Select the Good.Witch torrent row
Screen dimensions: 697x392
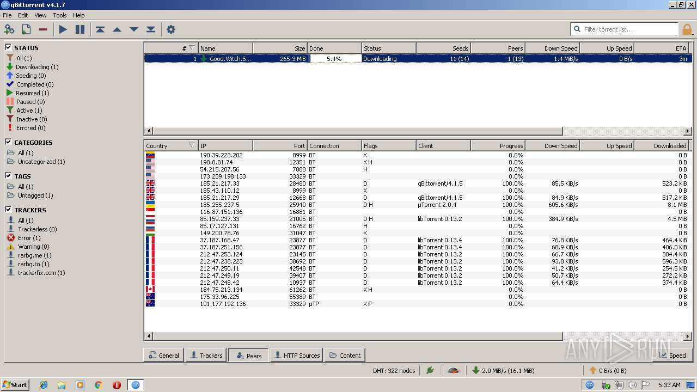(x=418, y=58)
